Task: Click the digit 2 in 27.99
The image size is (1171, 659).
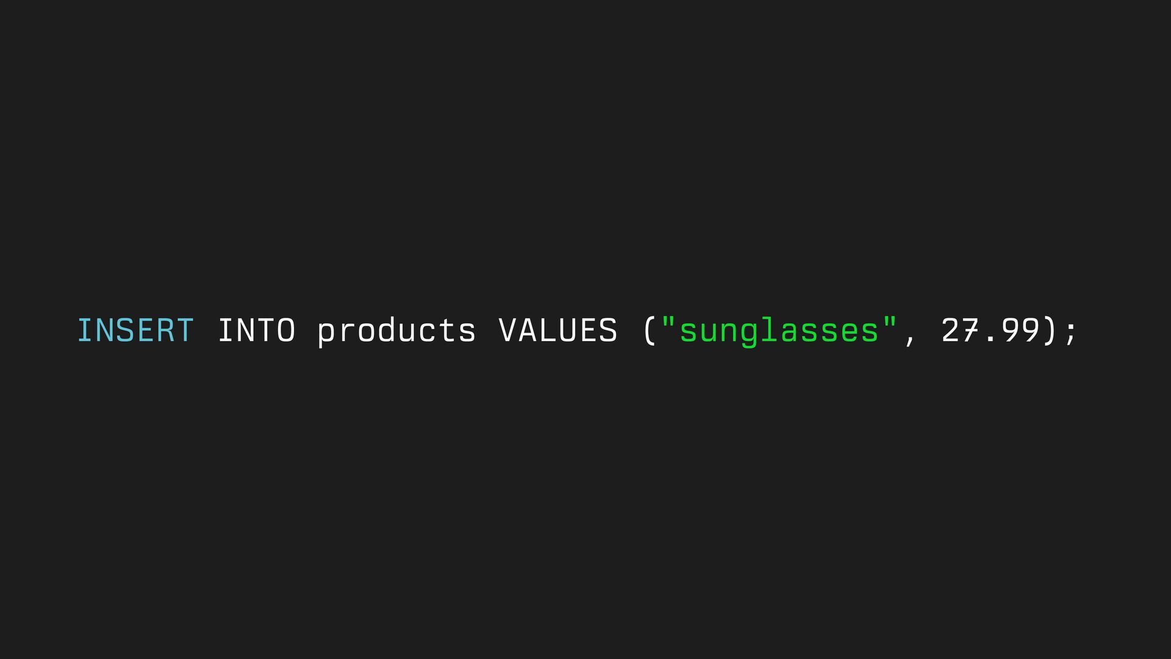Action: coord(950,331)
